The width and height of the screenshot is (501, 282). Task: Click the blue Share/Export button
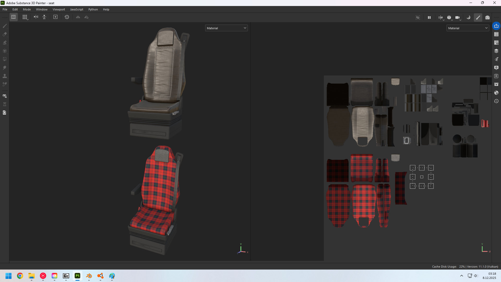[496, 26]
